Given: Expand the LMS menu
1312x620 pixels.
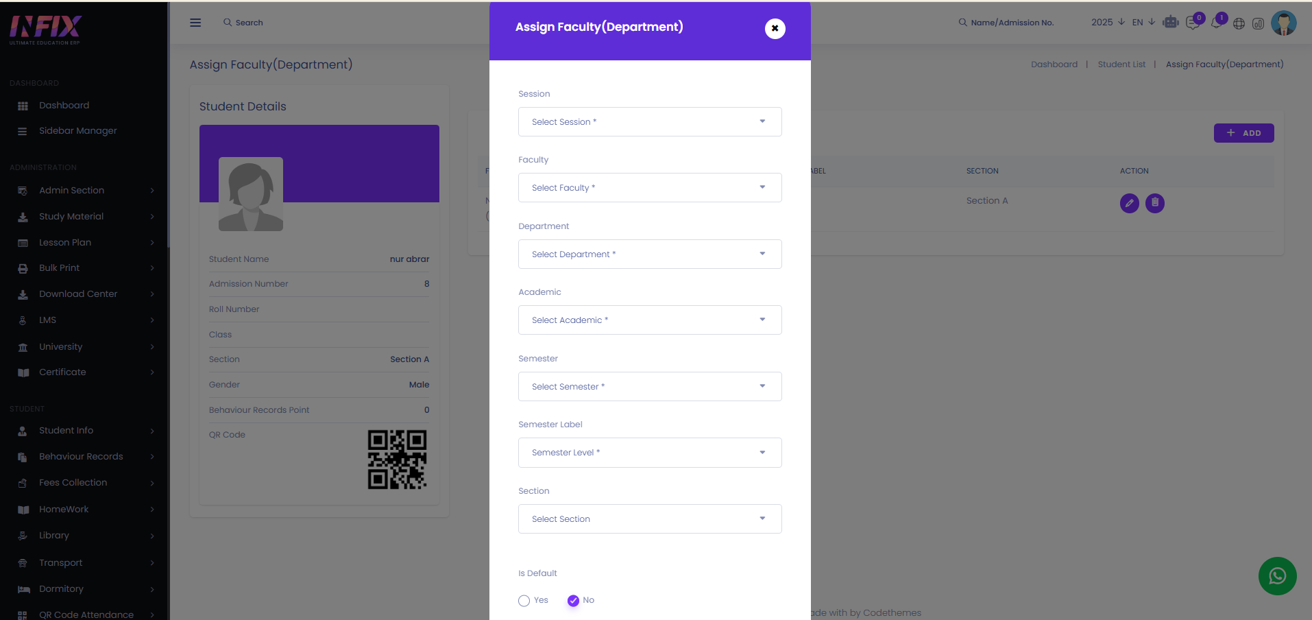Looking at the screenshot, I should point(86,320).
